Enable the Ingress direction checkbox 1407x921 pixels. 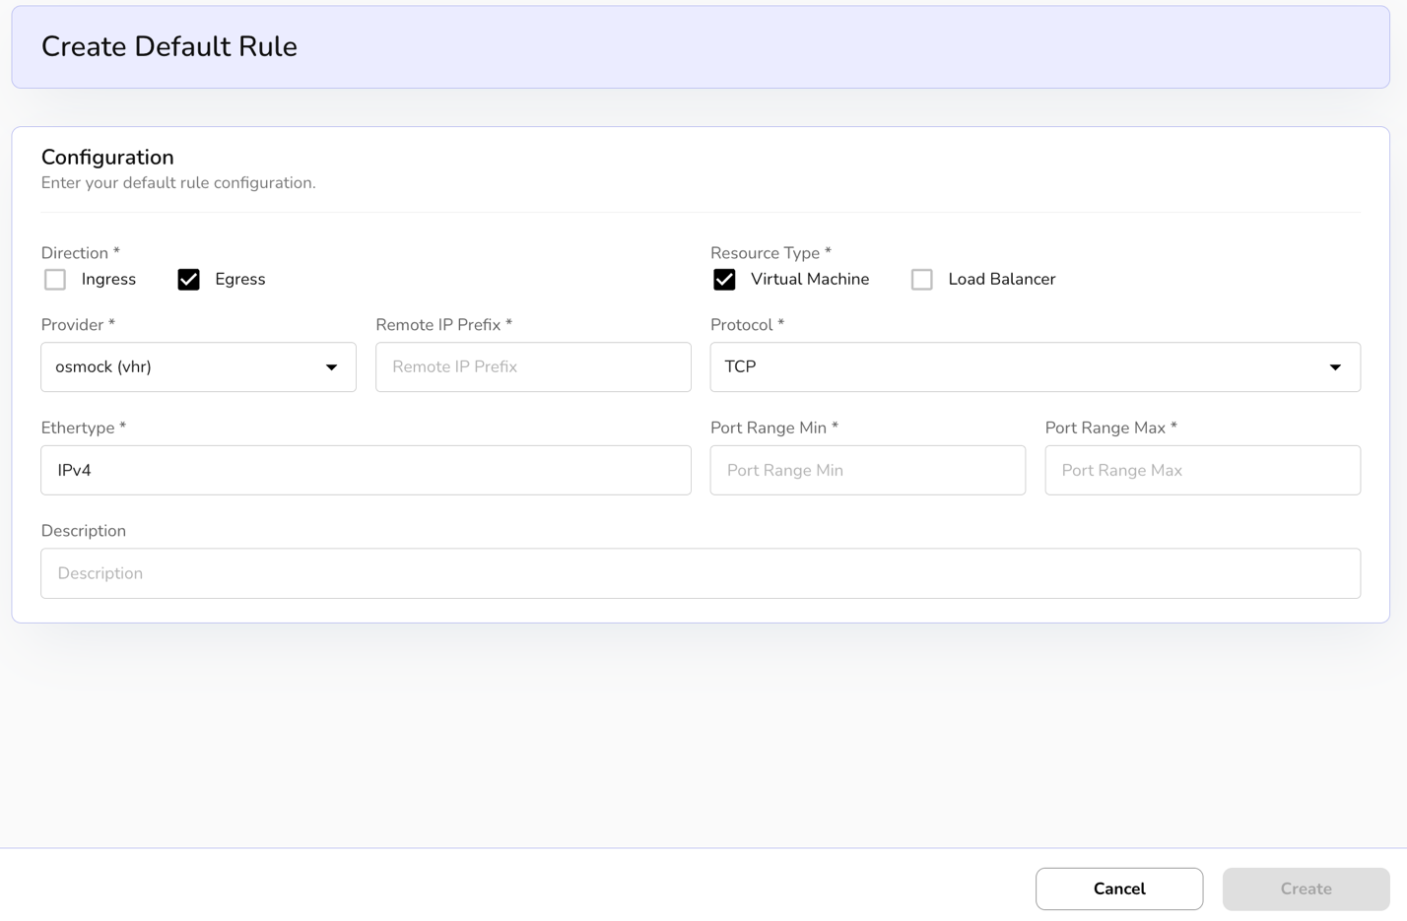[x=55, y=280]
